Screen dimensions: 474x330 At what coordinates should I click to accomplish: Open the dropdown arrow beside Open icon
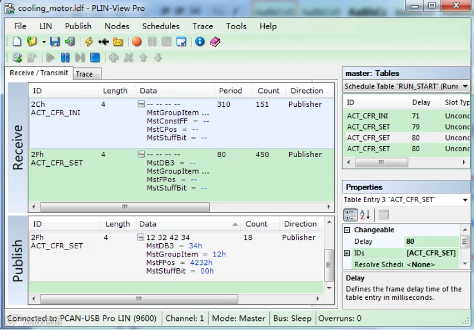(44, 42)
